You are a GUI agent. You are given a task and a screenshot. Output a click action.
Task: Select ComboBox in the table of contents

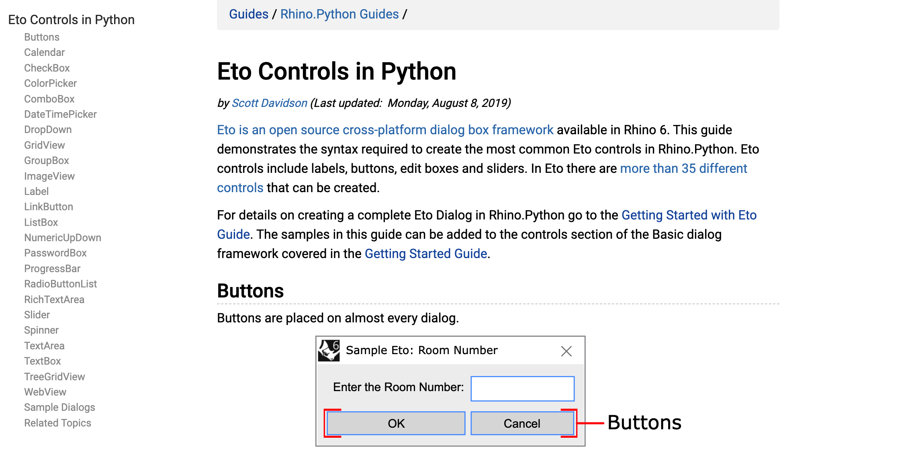(49, 99)
